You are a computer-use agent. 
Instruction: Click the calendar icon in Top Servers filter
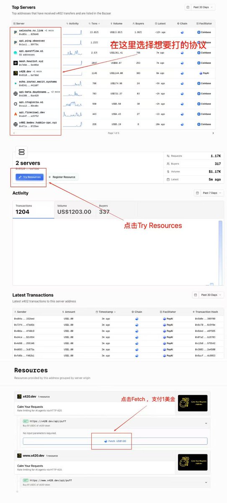pos(188,7)
